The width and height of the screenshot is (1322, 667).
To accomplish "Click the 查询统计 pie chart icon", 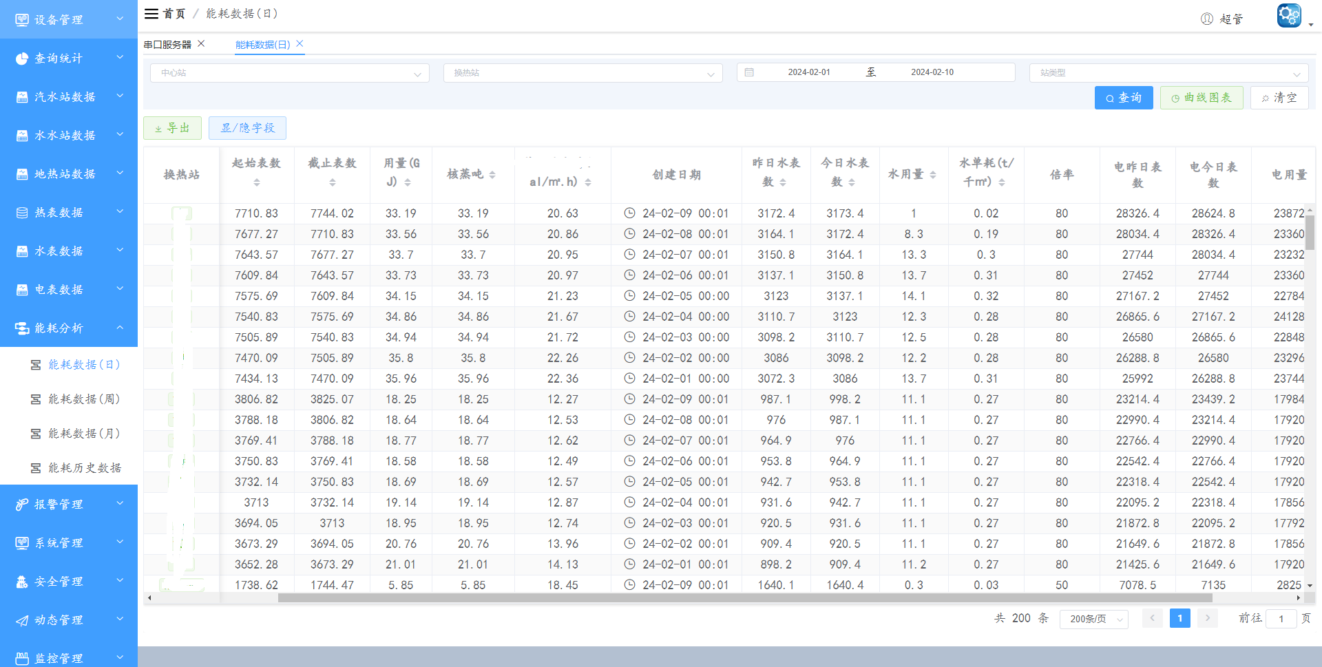I will (22, 59).
